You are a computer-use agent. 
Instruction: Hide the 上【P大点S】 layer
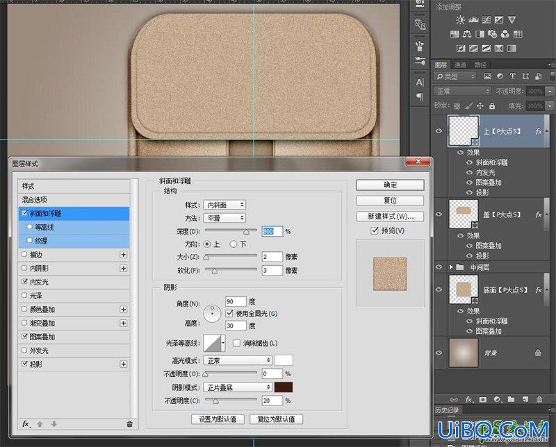439,130
